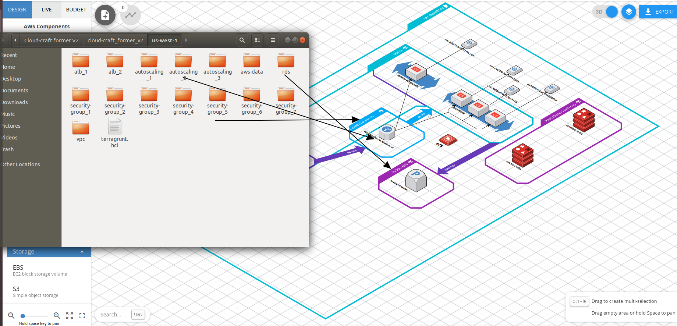Click the Cloud-craft former V2 breadcrumb
Screen dimensions: 677x326
[52, 40]
